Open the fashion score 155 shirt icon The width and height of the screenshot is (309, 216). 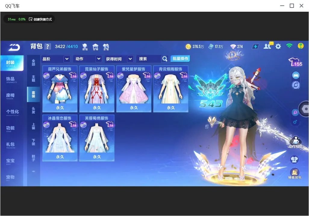coord(295,62)
